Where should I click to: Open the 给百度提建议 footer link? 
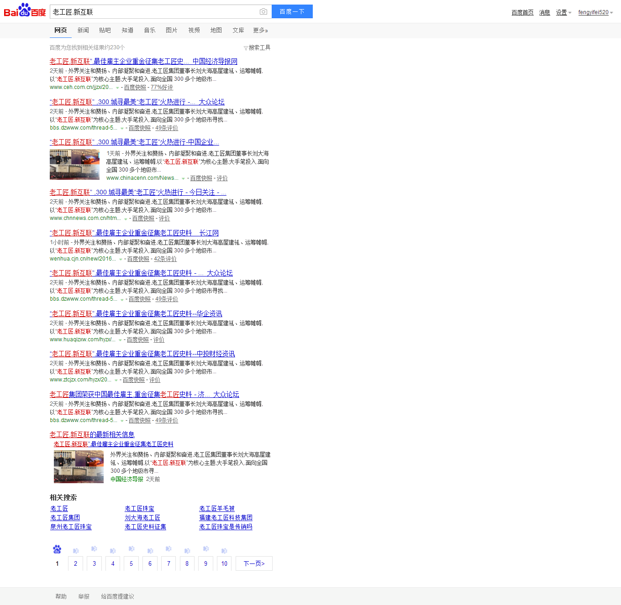pos(118,596)
